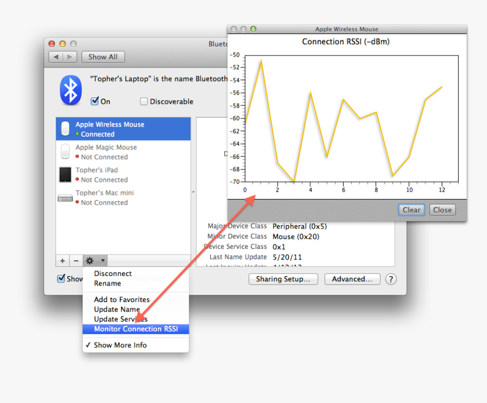The image size is (487, 403).
Task: Click the Last Name Update label
Action: (238, 257)
